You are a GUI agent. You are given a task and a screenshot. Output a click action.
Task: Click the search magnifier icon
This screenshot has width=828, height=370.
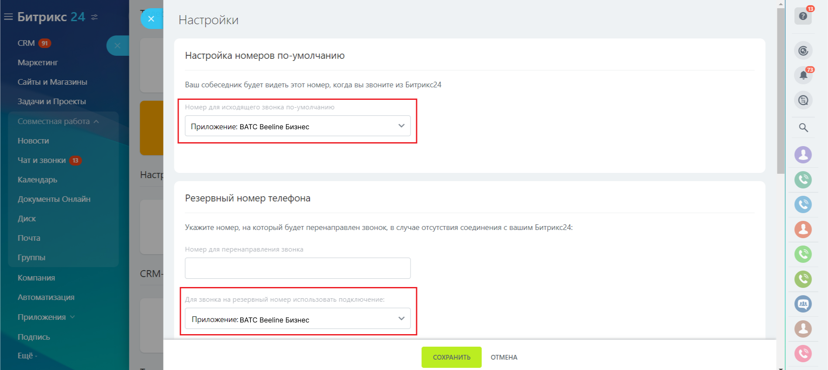coord(803,128)
